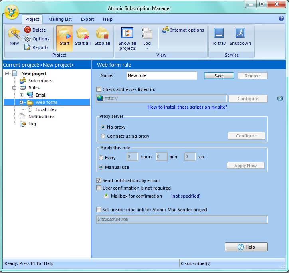The height and width of the screenshot is (273, 289).
Task: Enable Set unsubscribe link checkbox
Action: pyautogui.click(x=99, y=210)
